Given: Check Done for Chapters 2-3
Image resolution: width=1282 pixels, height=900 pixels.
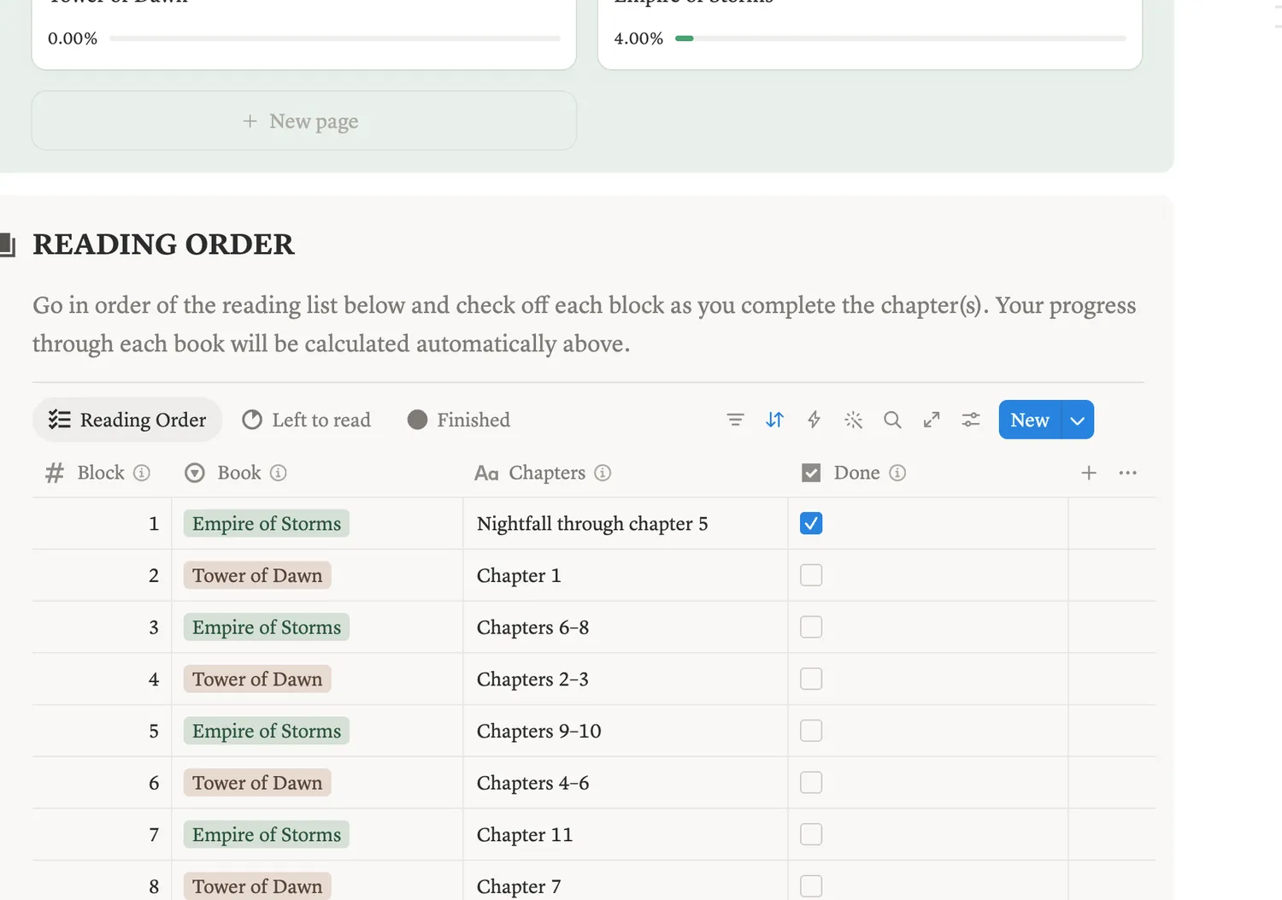Looking at the screenshot, I should click(x=811, y=679).
